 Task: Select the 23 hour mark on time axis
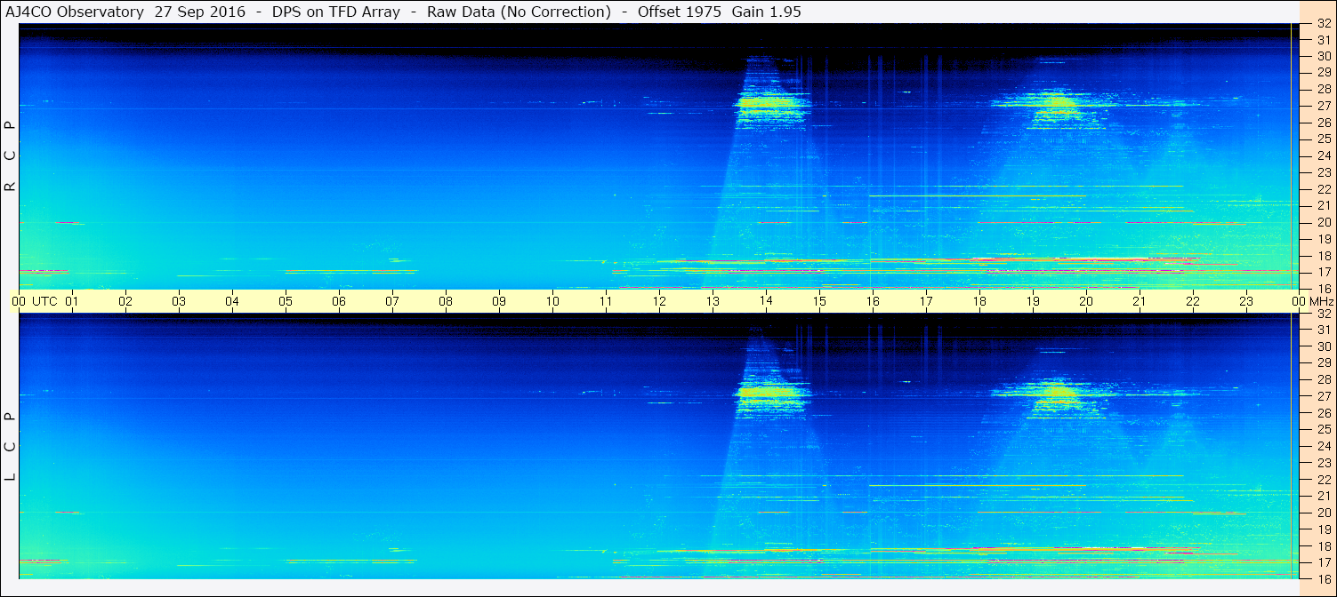(x=1246, y=301)
